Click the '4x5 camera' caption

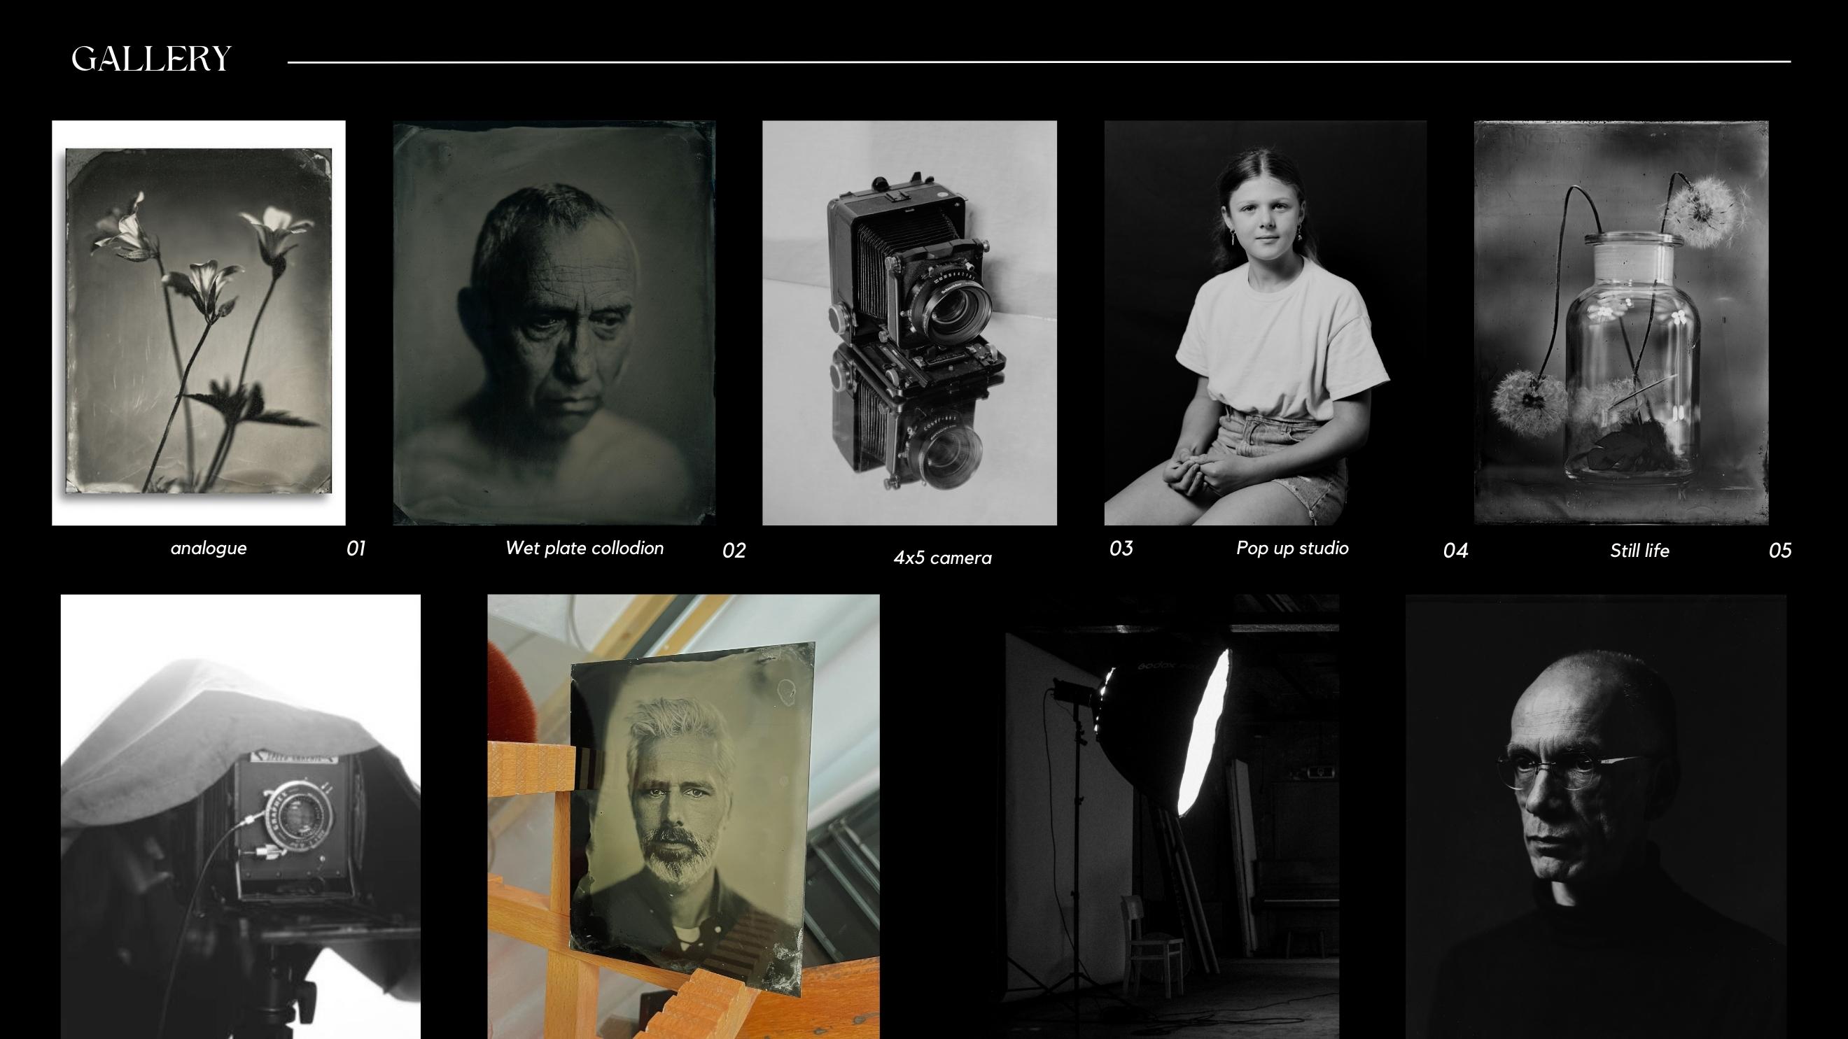pyautogui.click(x=943, y=558)
